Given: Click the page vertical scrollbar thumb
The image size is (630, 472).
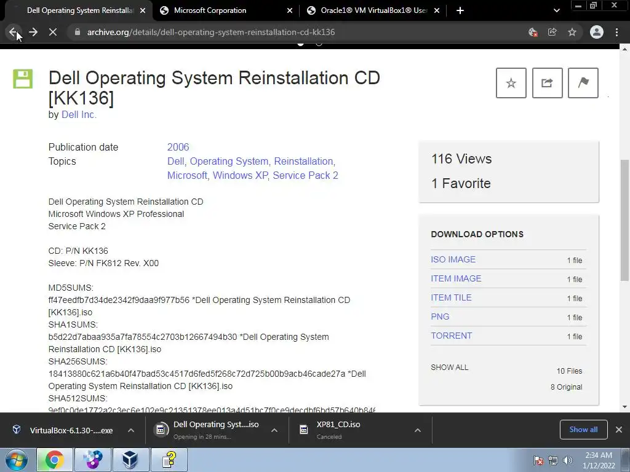Looking at the screenshot, I should [624, 220].
